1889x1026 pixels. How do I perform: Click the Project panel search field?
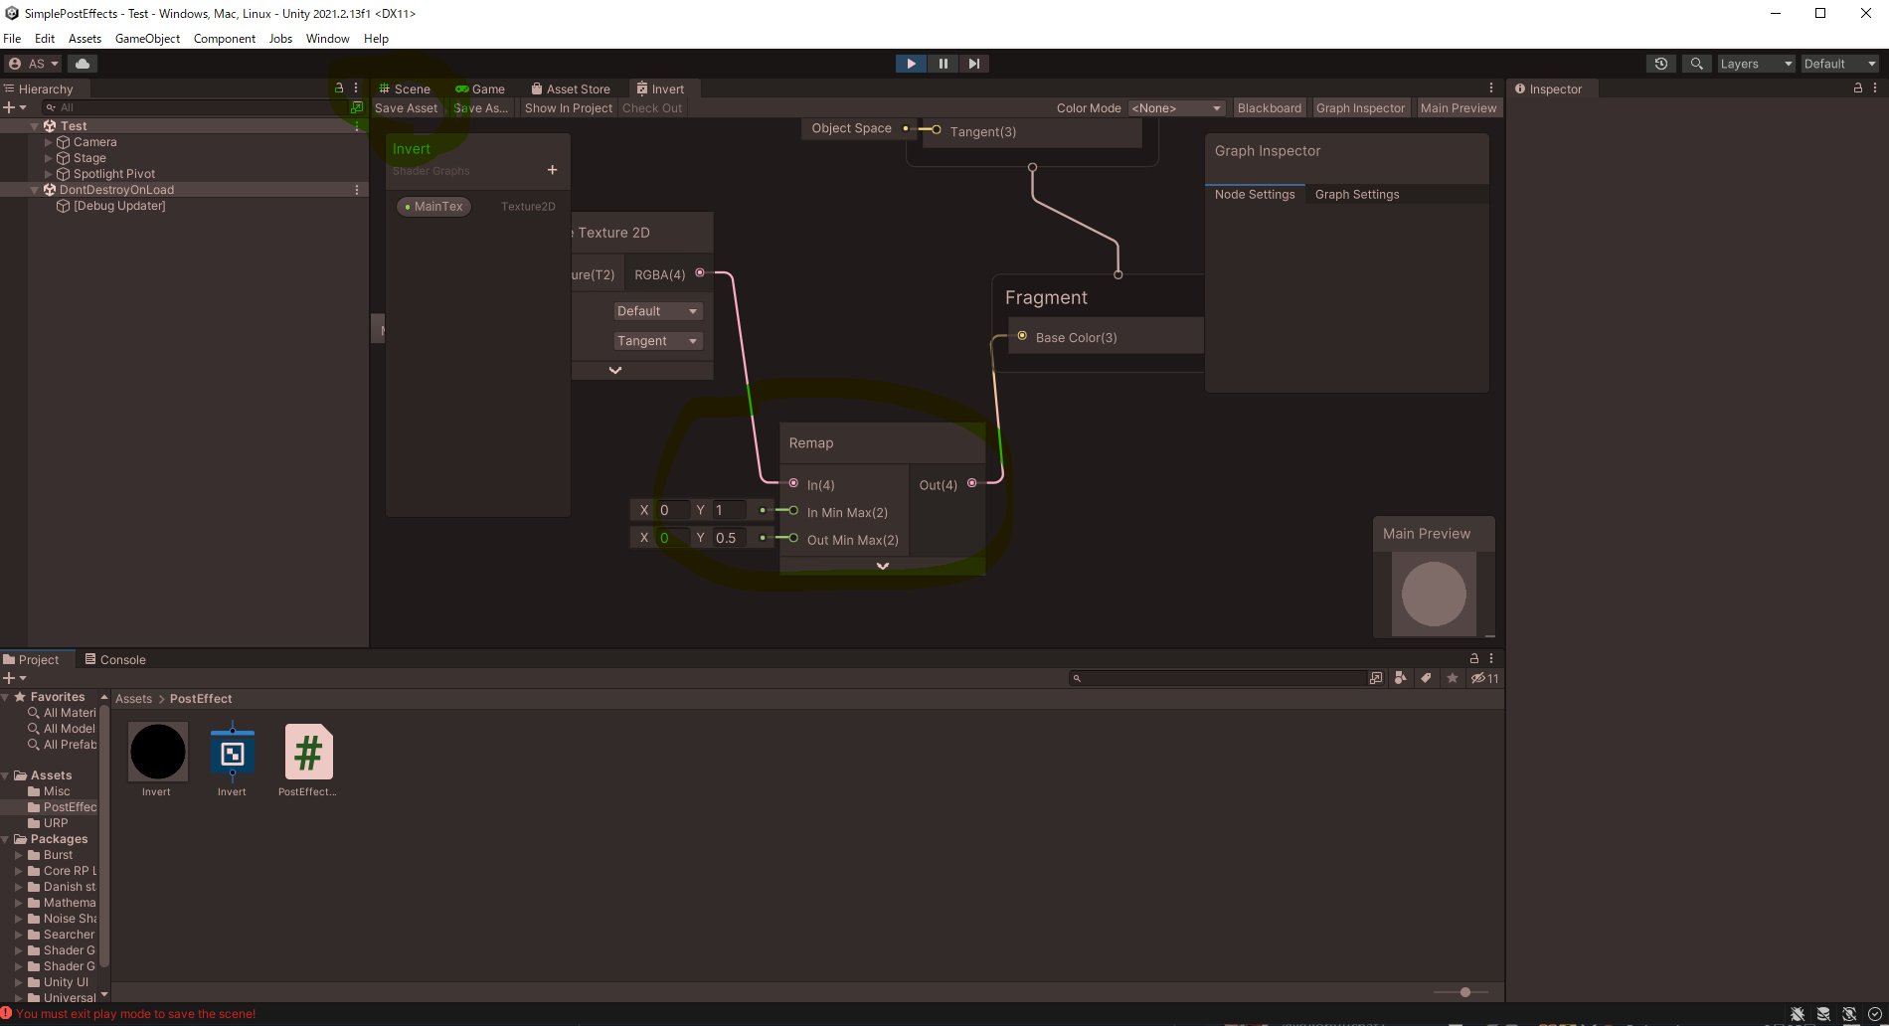click(1218, 678)
